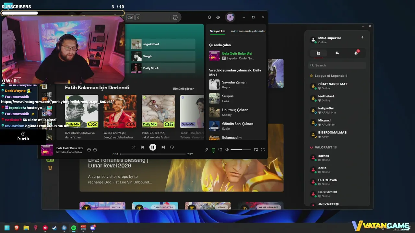Open the Daily Mix 4 tile

(x=163, y=68)
